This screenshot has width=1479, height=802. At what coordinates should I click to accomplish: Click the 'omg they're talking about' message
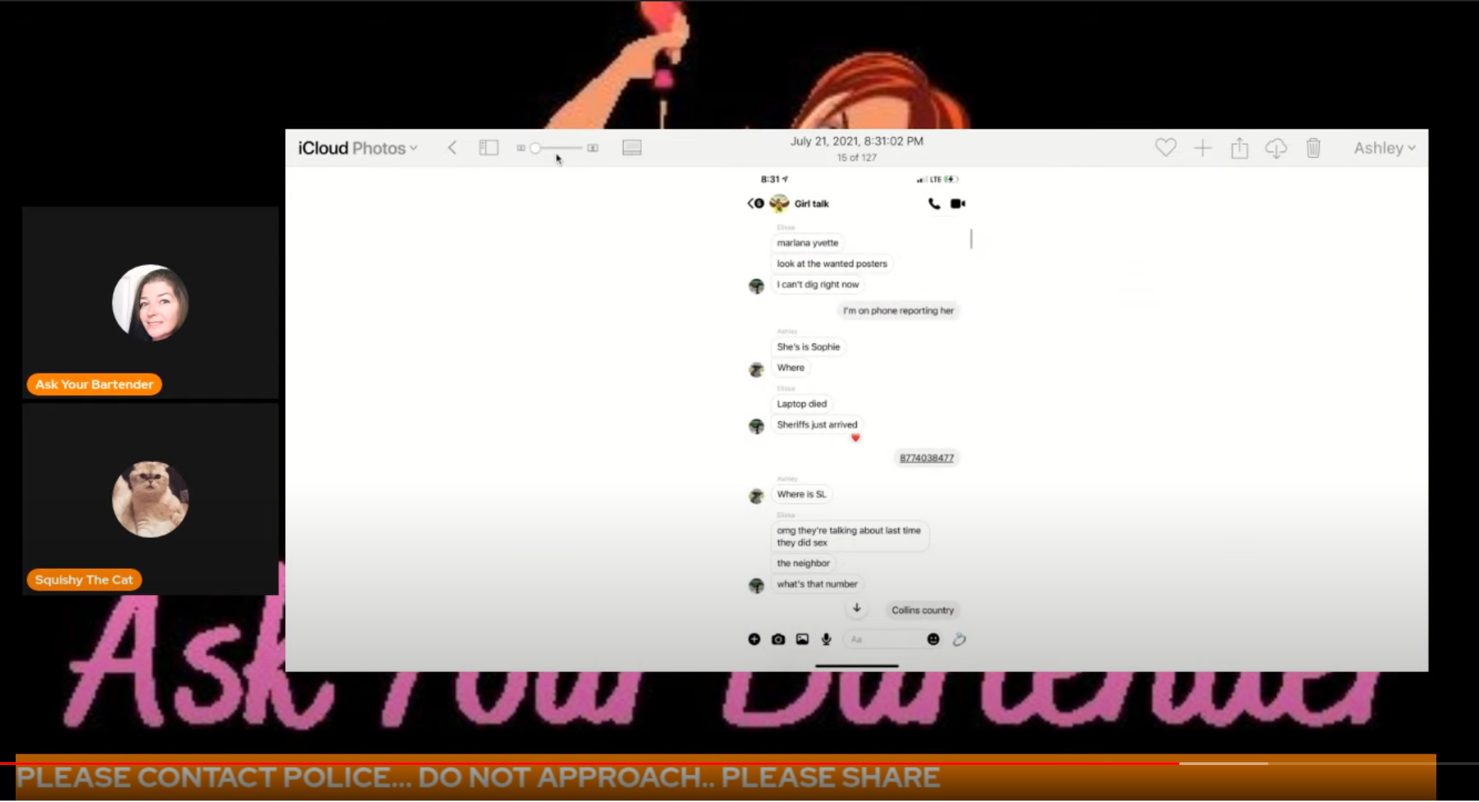(849, 536)
